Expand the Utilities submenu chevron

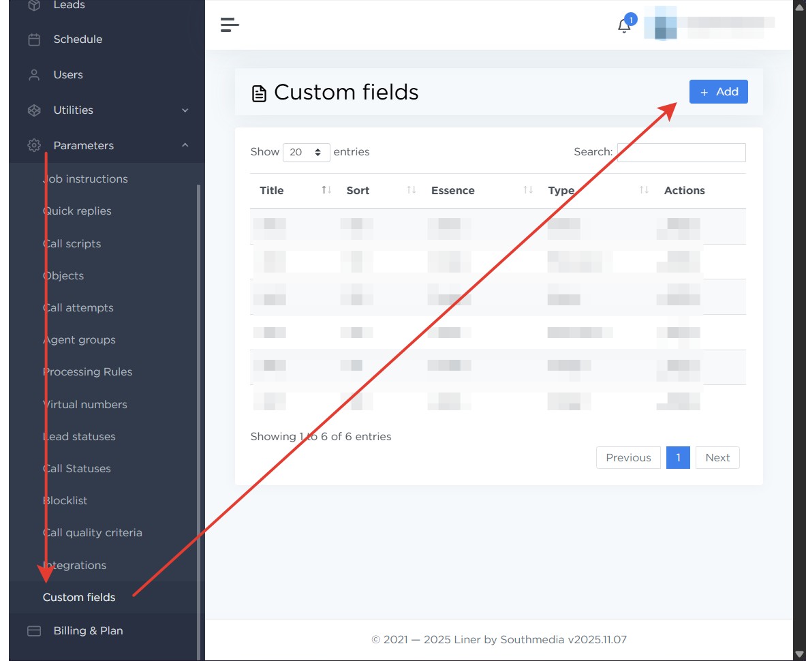pyautogui.click(x=185, y=110)
